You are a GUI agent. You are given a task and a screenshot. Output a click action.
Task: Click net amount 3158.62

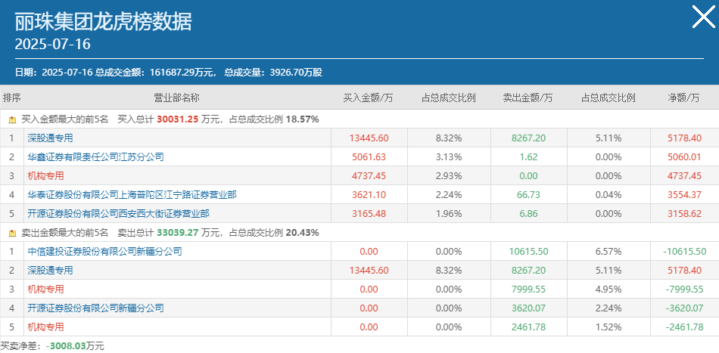coord(684,213)
